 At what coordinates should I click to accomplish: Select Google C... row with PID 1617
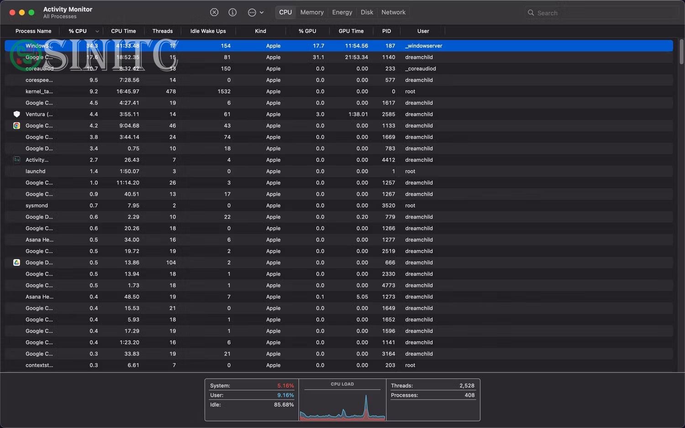(338, 103)
